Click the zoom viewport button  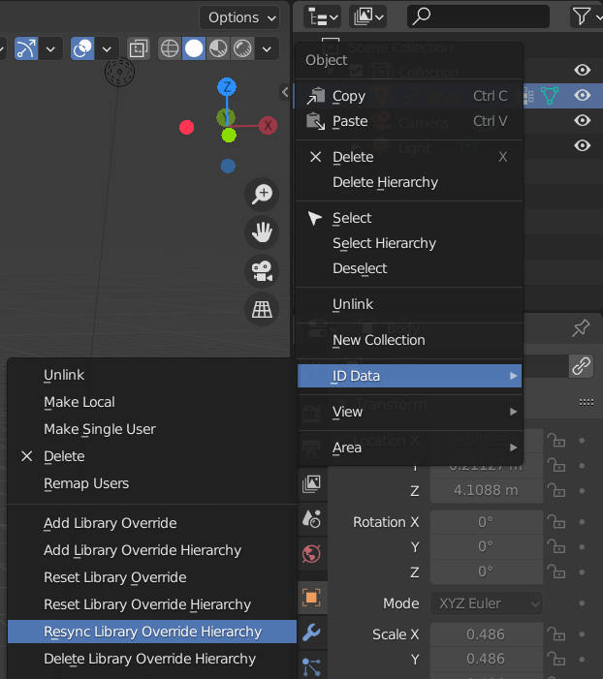(262, 194)
